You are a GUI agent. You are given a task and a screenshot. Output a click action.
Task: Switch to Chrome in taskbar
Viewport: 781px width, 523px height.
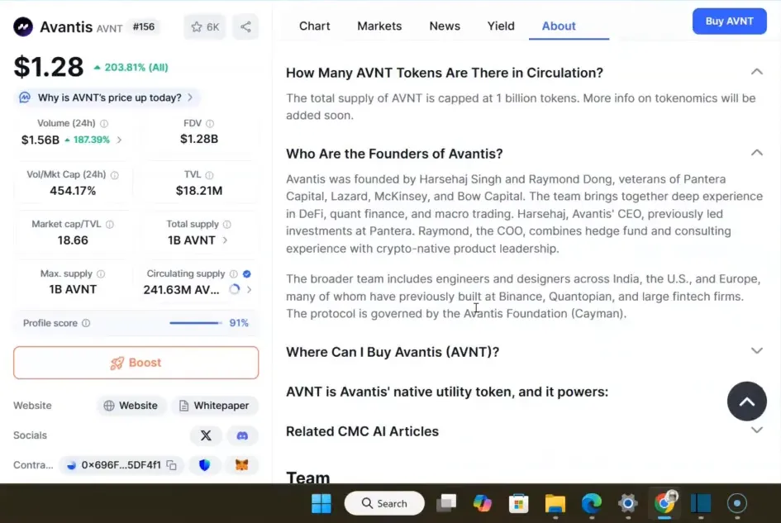point(664,503)
